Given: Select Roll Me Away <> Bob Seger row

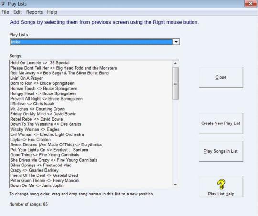Looking at the screenshot, I should 91,73.
